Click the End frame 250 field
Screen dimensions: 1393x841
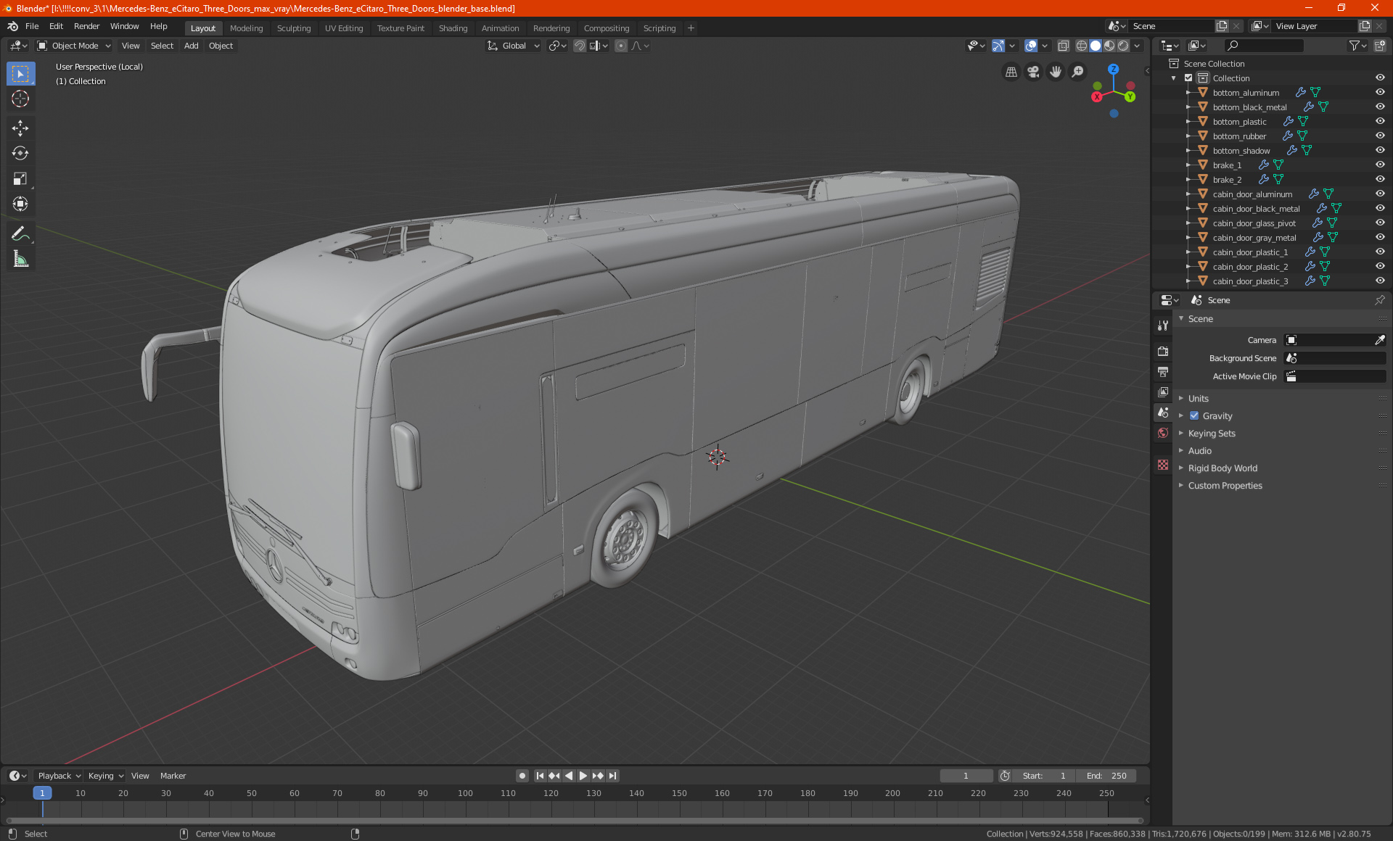tap(1106, 776)
